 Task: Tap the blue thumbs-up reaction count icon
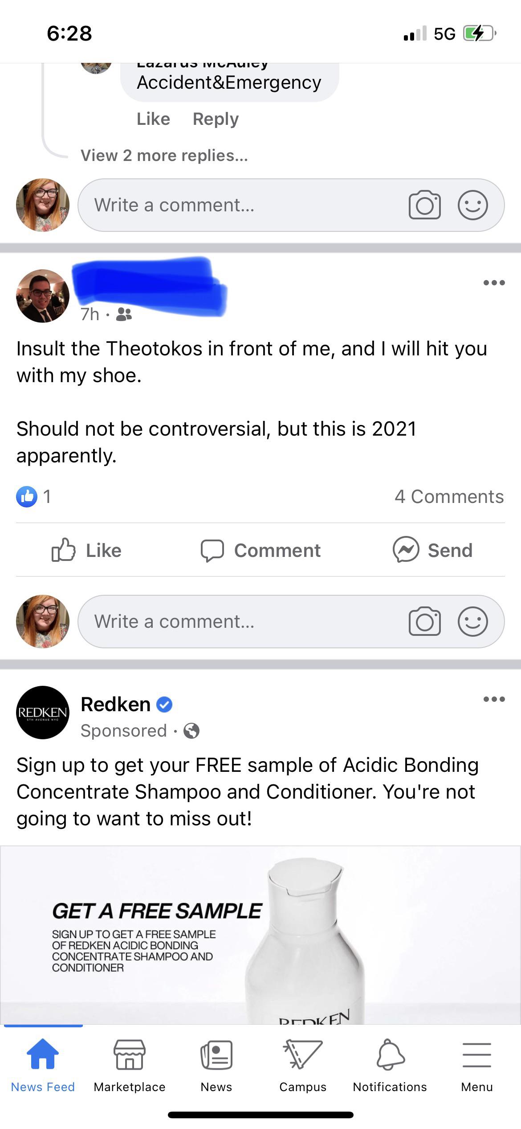(27, 496)
